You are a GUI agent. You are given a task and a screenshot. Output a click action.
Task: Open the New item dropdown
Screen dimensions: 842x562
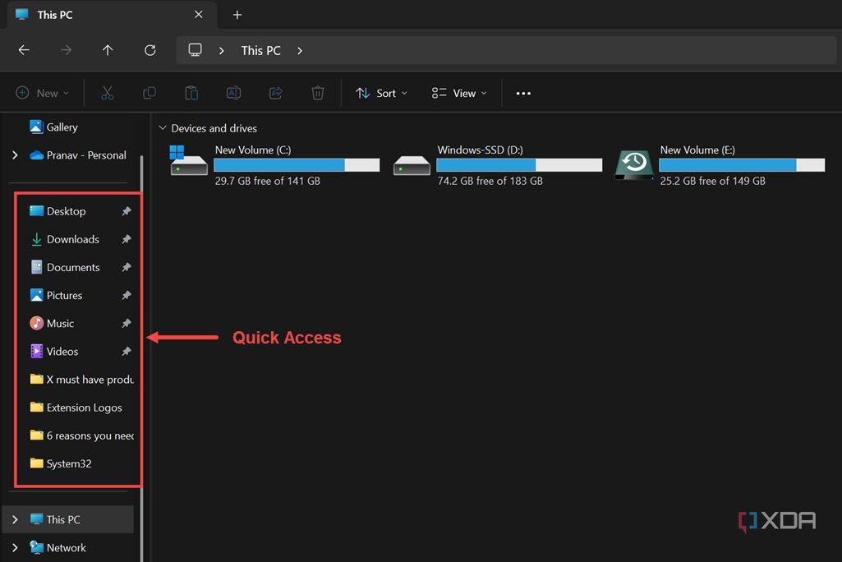pyautogui.click(x=43, y=93)
